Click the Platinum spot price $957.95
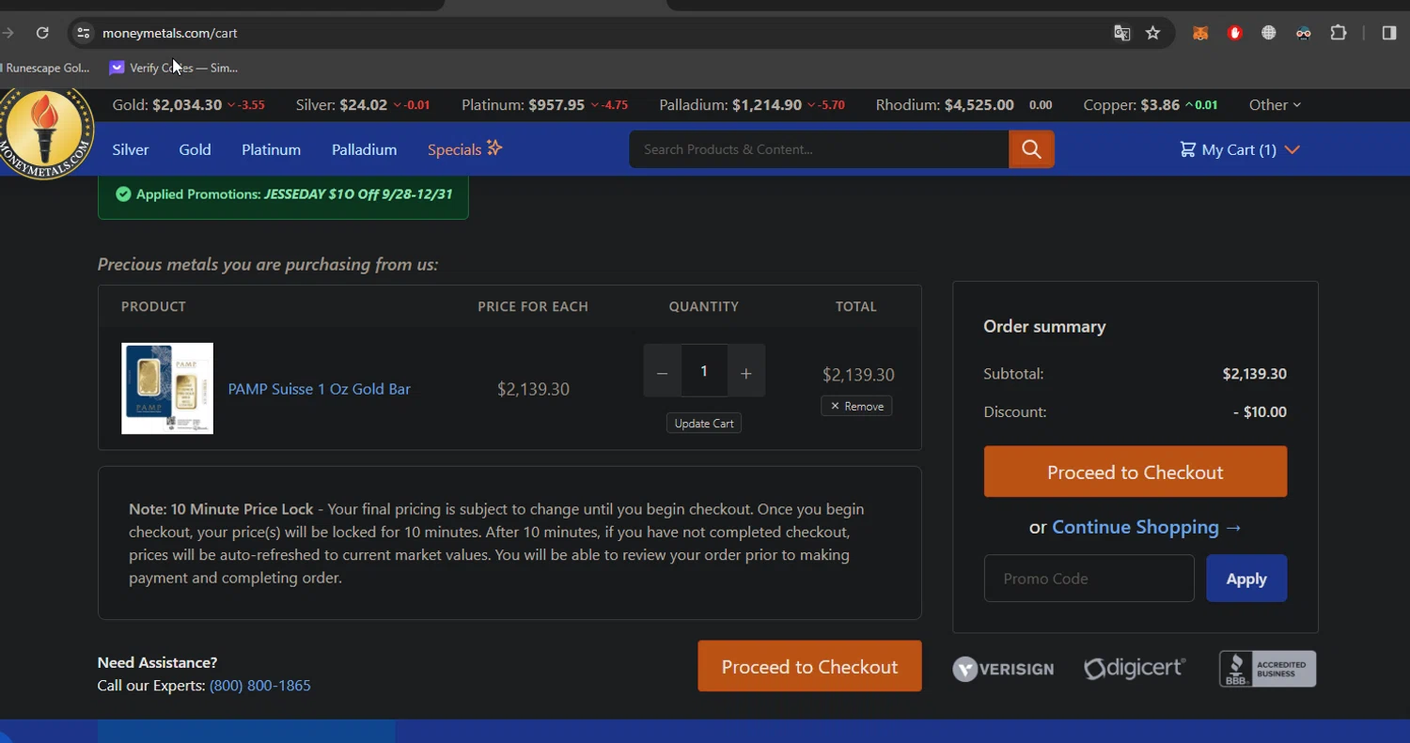The image size is (1410, 743). (x=556, y=105)
